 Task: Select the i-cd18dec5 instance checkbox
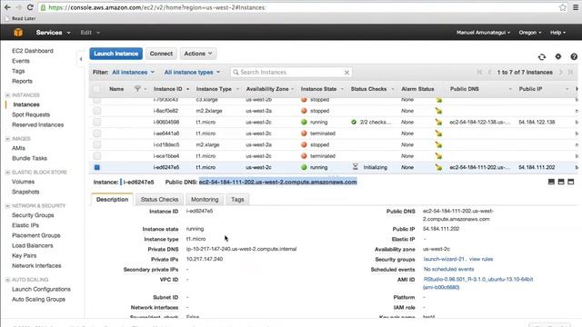click(x=97, y=144)
